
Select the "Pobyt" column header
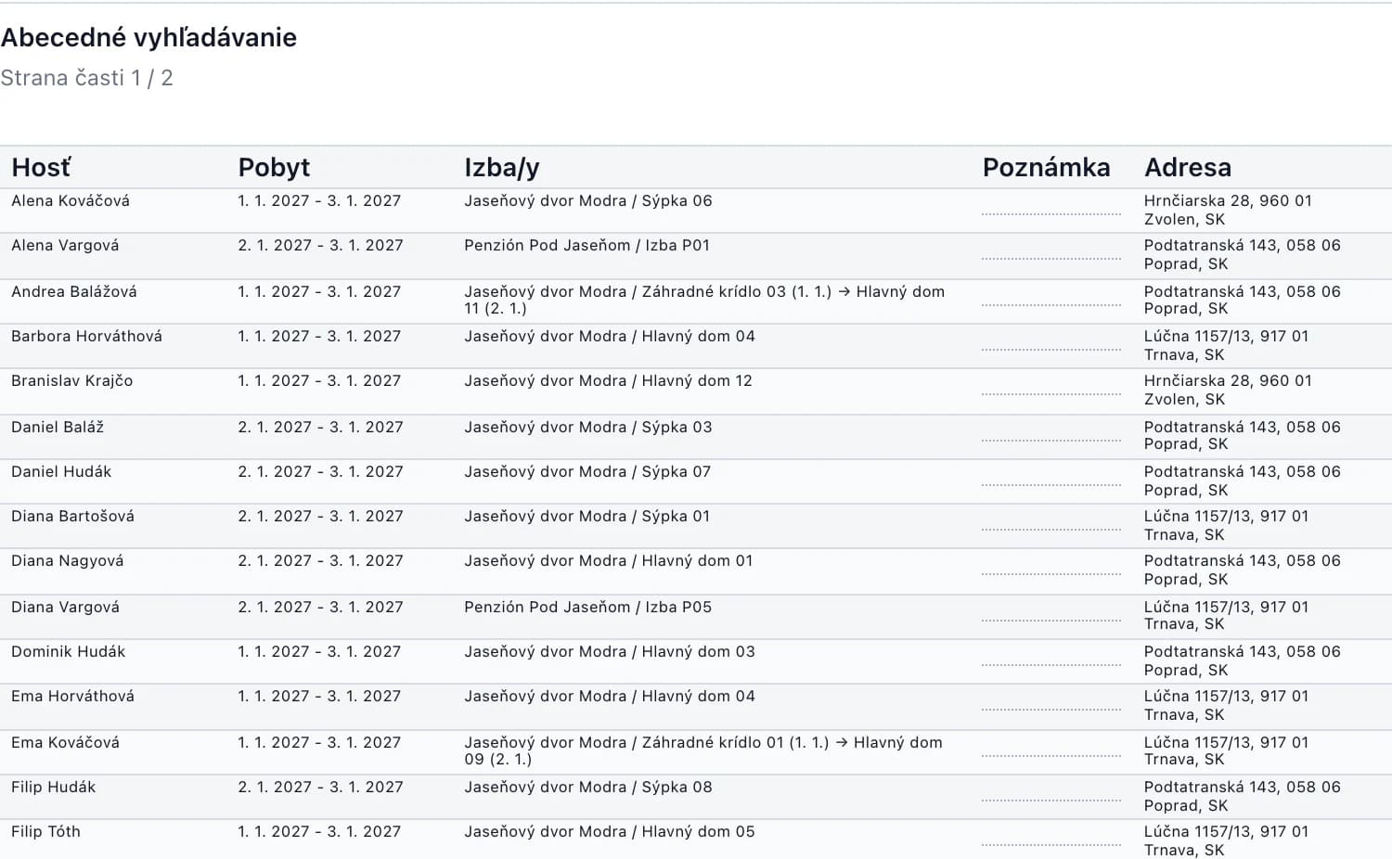click(x=274, y=167)
